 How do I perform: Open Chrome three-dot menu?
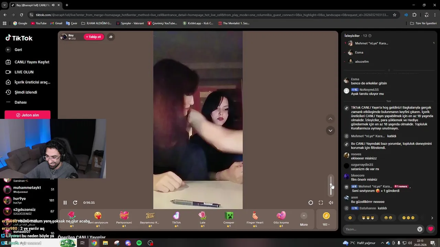click(435, 15)
